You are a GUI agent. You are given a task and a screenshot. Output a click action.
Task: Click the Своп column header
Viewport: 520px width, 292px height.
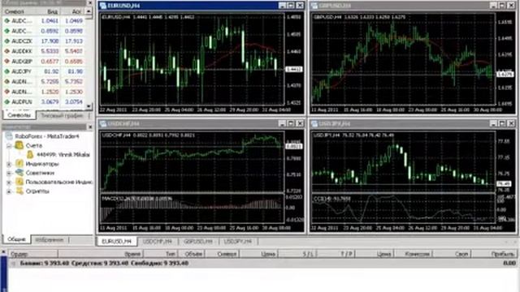(452, 254)
